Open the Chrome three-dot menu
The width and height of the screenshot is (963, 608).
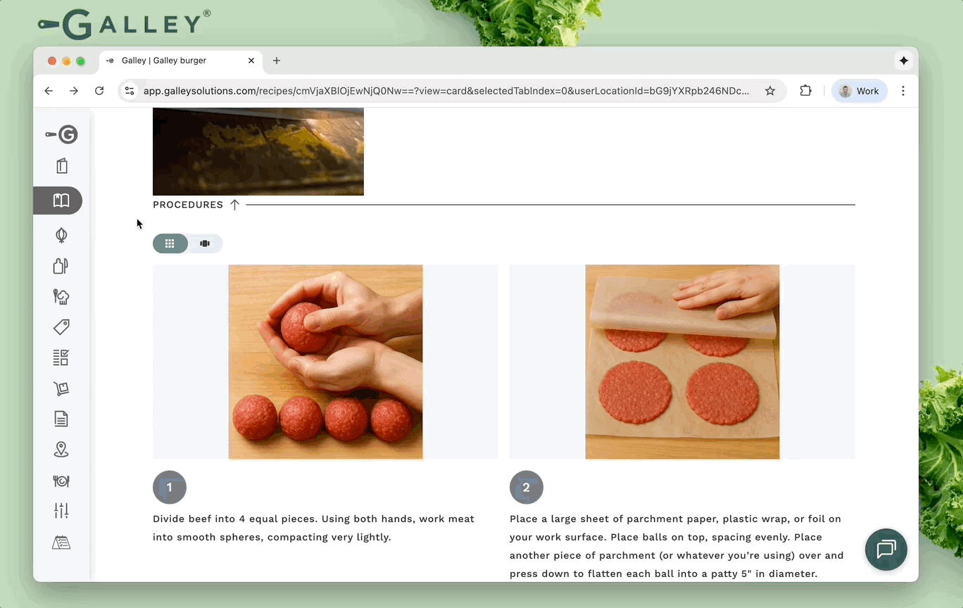coord(902,91)
